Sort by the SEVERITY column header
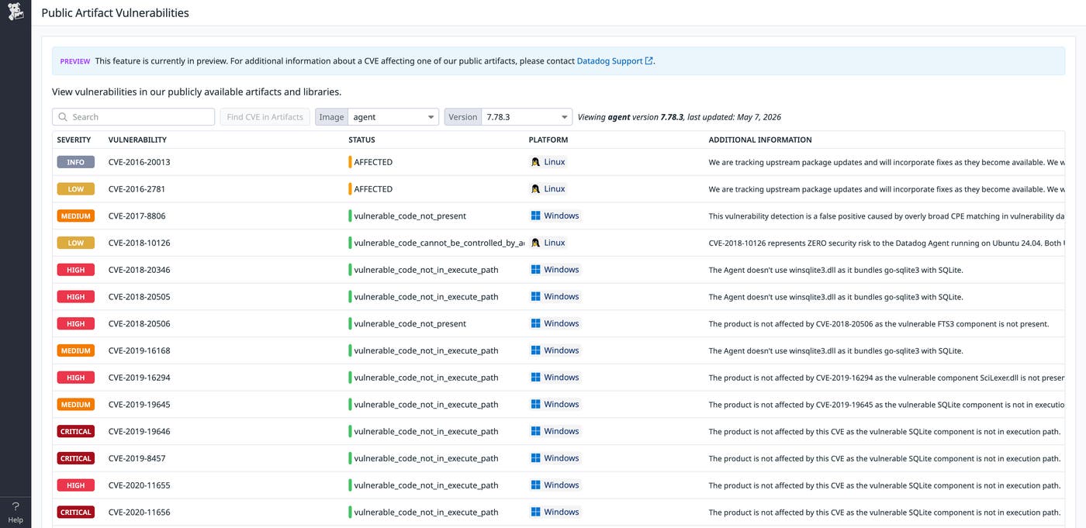 74,140
